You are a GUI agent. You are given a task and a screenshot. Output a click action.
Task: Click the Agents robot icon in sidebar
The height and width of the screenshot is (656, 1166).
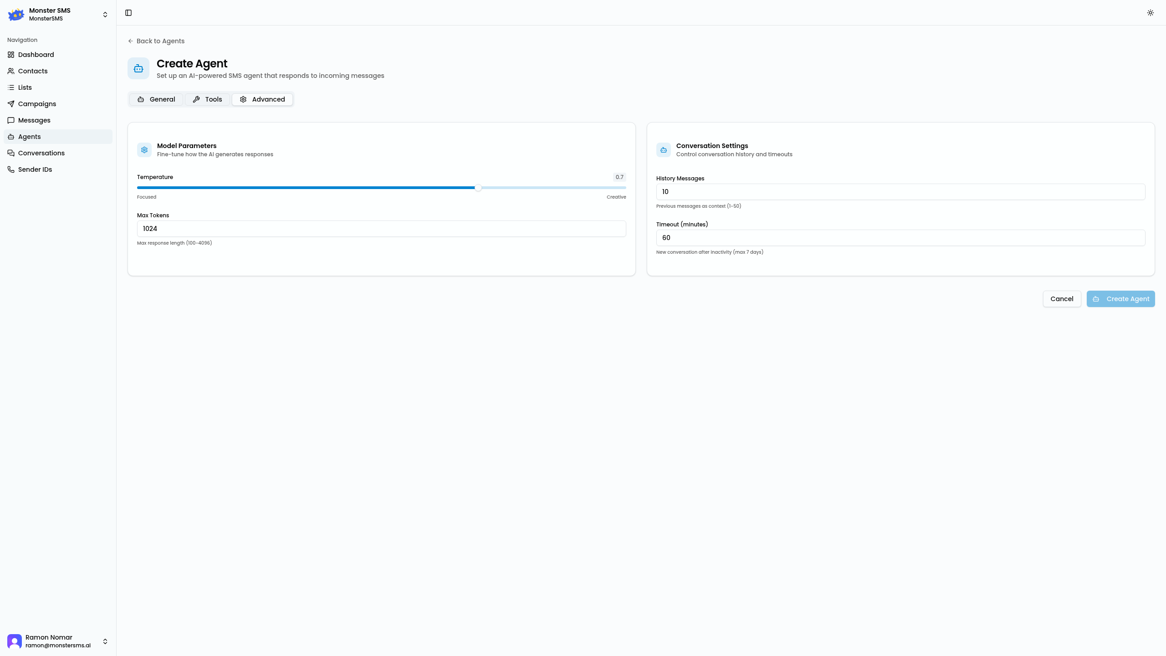click(x=11, y=137)
